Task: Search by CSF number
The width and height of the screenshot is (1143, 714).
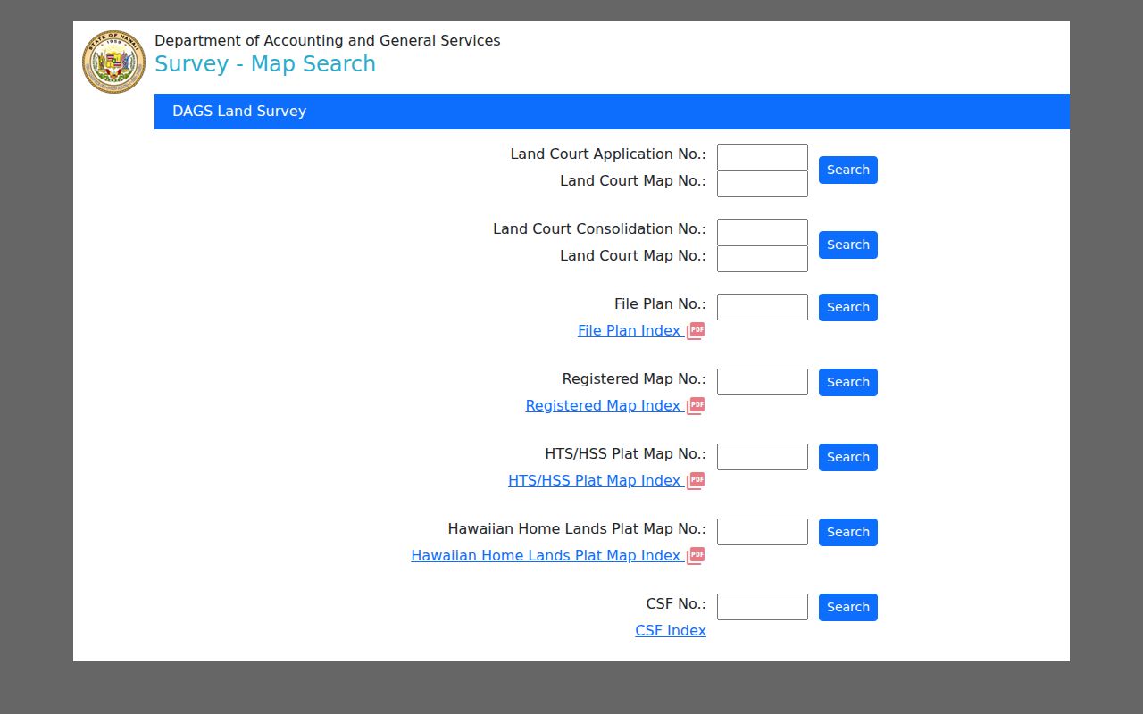Action: coord(848,607)
